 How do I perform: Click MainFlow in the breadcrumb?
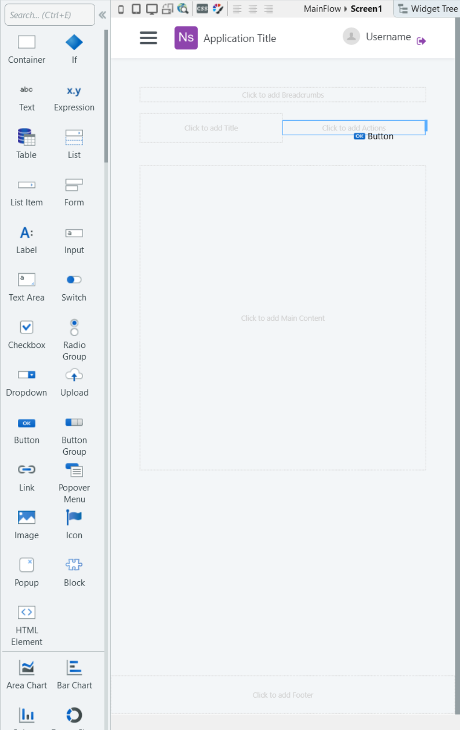pos(322,9)
